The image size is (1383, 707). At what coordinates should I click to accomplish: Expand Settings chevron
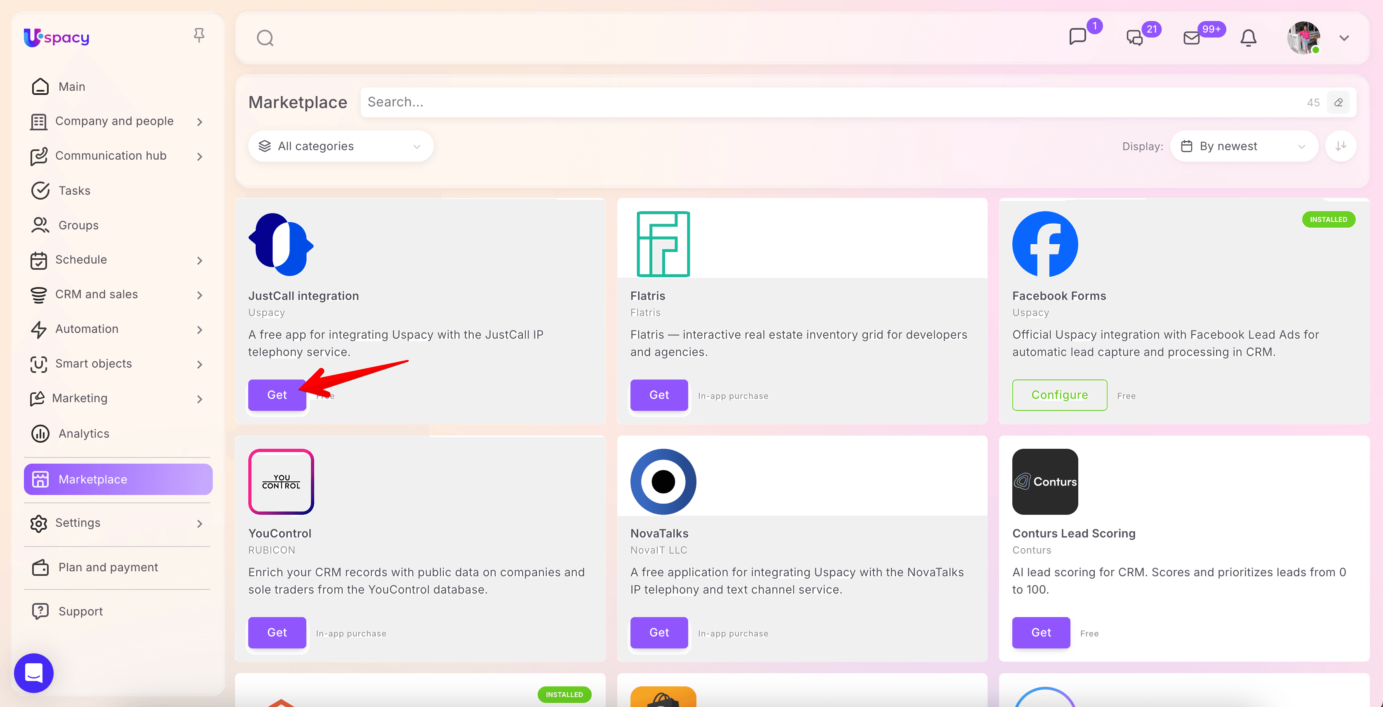[x=200, y=524]
